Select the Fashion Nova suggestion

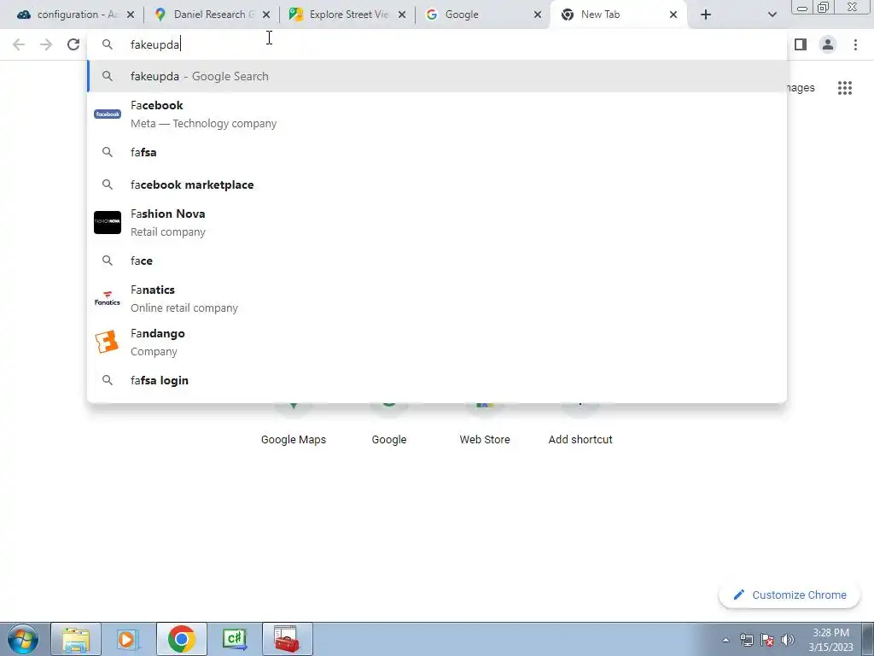click(437, 223)
